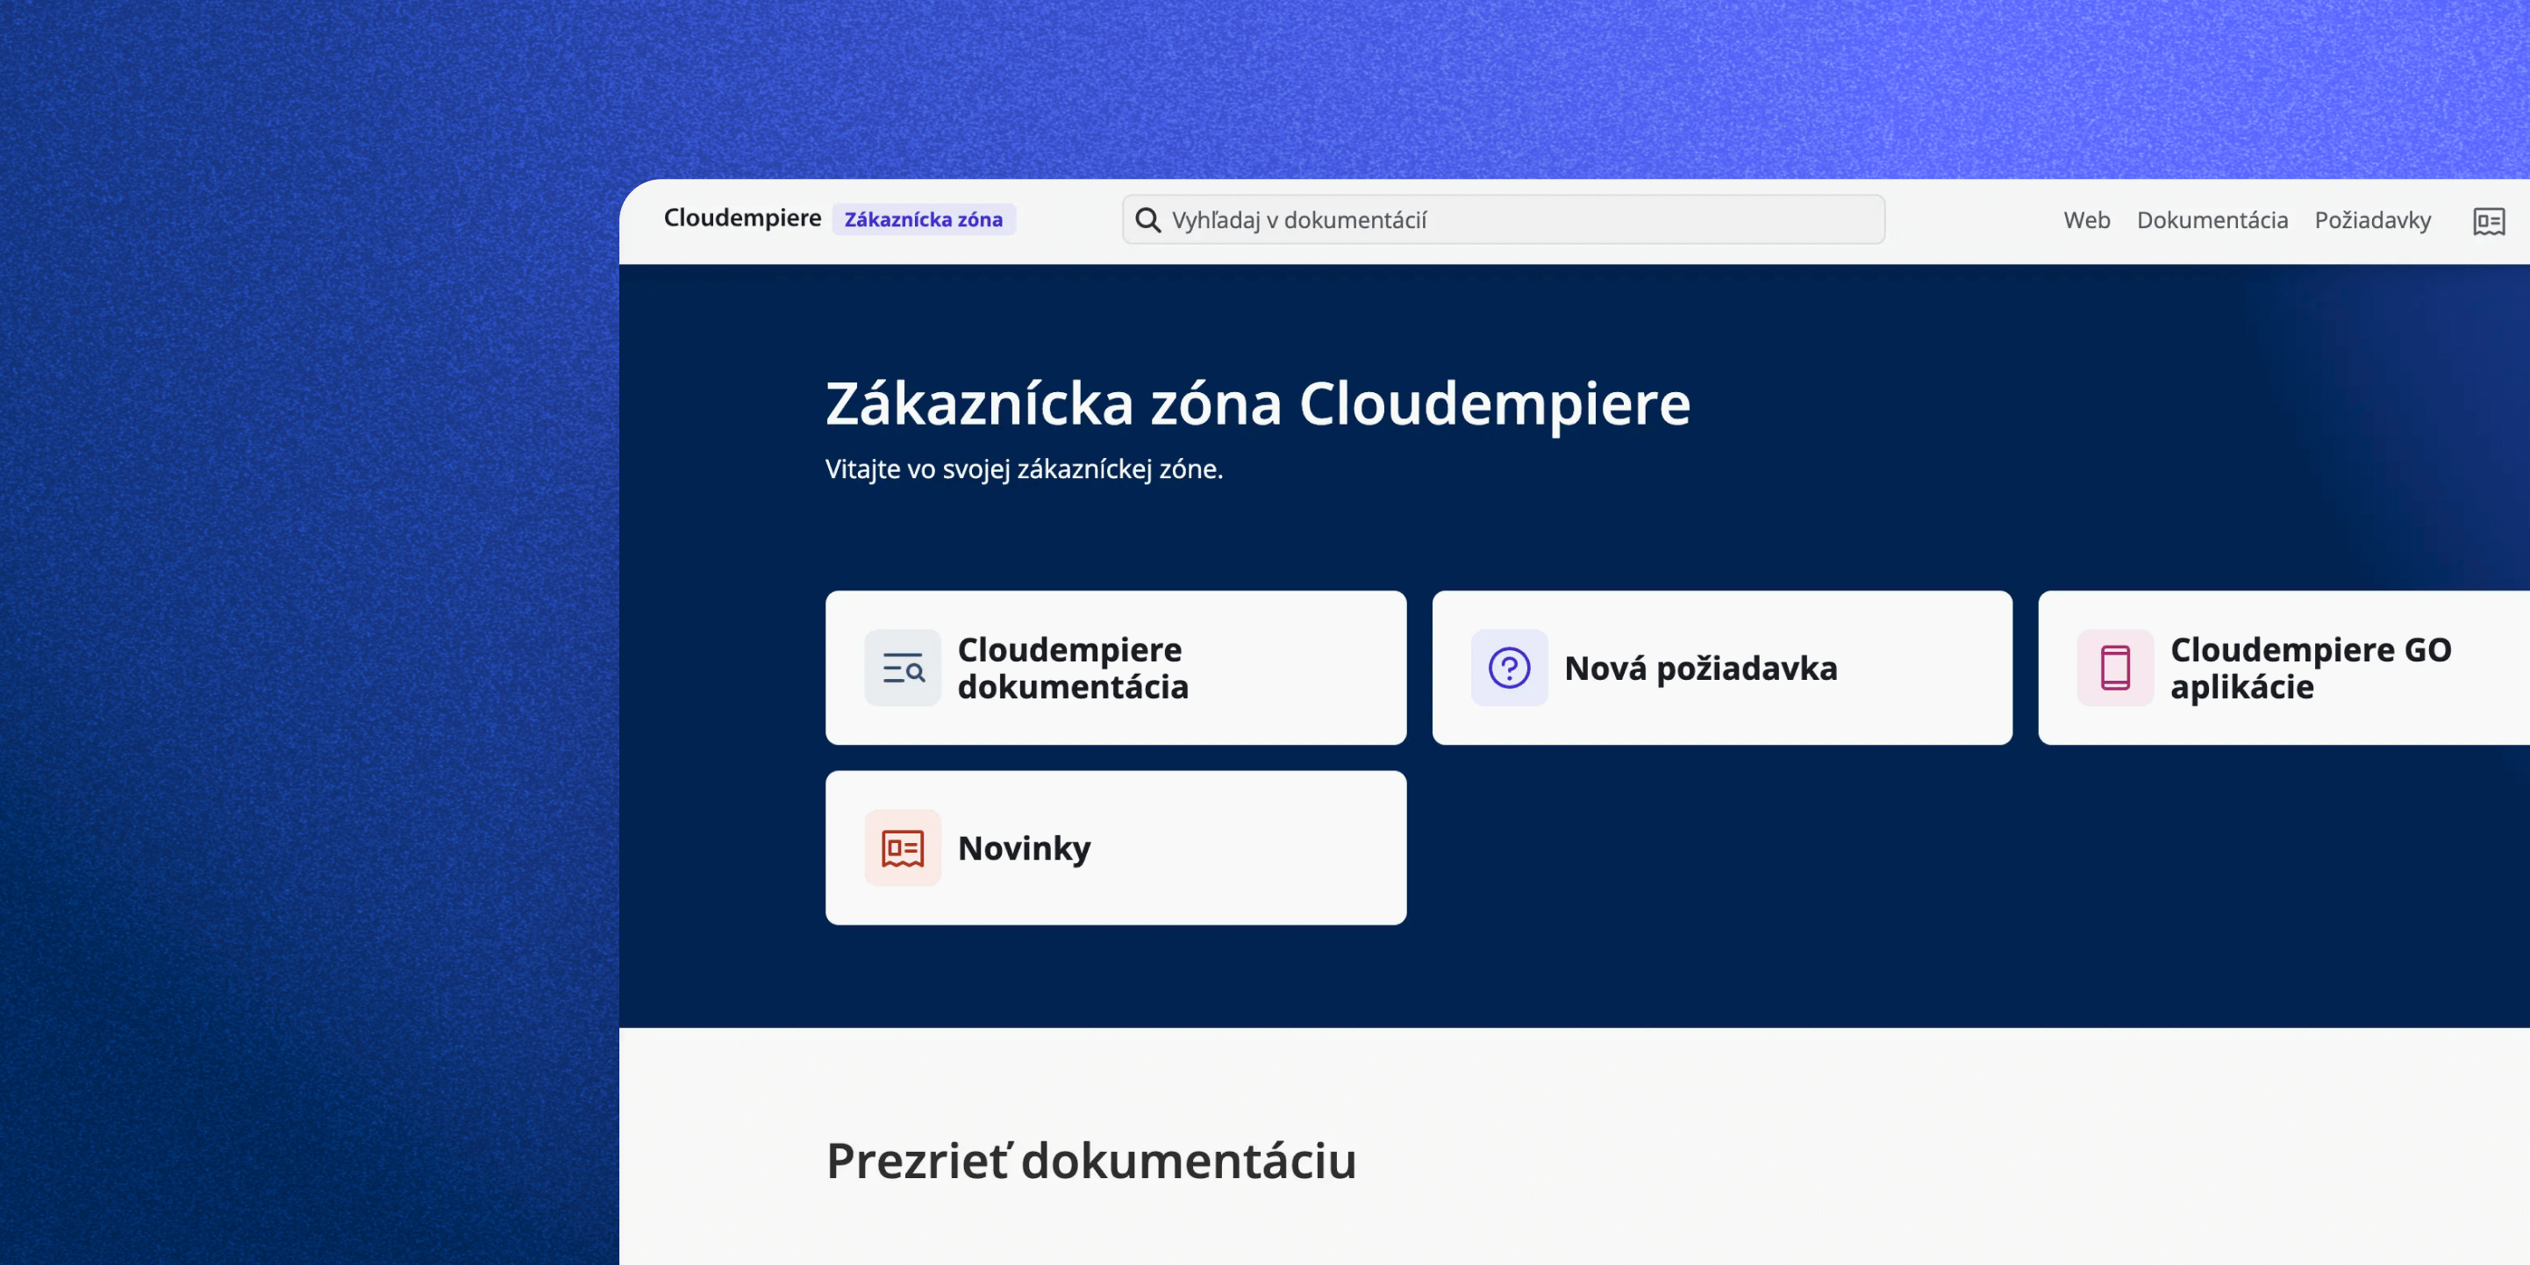Screen dimensions: 2530x1265
Task: Open the Dokumentácia nav item
Action: tap(2212, 220)
